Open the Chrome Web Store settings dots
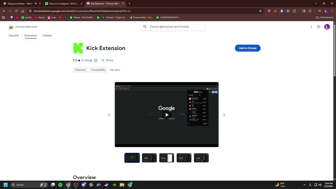 (311, 27)
